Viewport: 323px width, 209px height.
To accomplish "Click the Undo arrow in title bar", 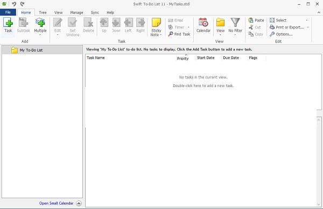I will (14, 4).
